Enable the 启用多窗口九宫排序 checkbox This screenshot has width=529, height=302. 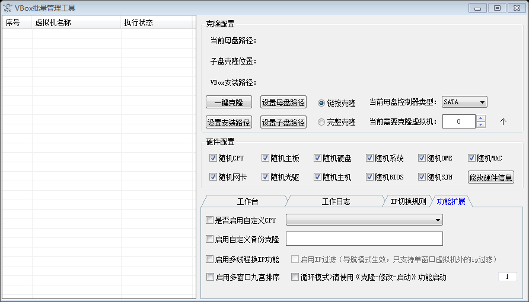[x=210, y=277]
